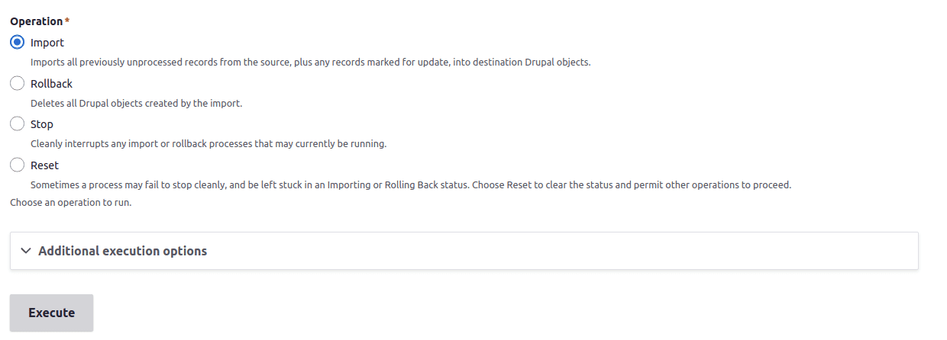Click the red required asterisk after Operation

(67, 21)
